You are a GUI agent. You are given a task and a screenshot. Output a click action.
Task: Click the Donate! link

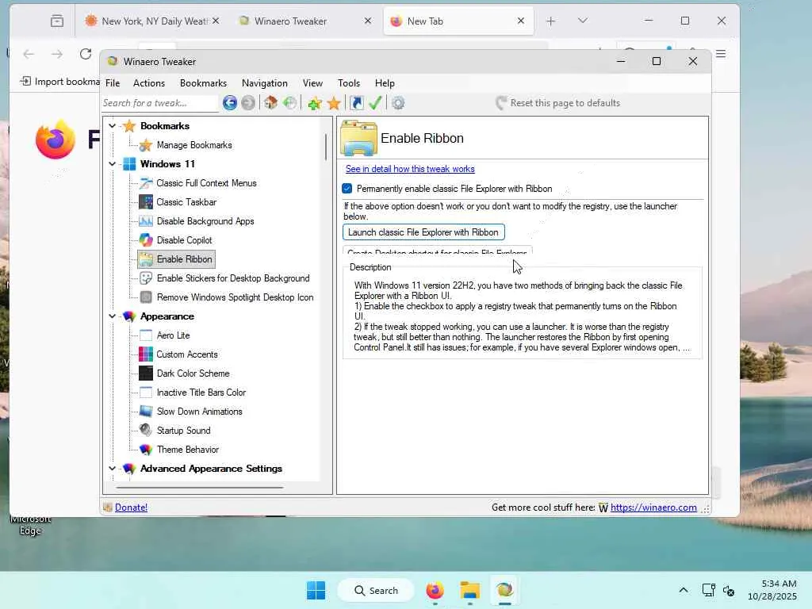[x=131, y=507]
